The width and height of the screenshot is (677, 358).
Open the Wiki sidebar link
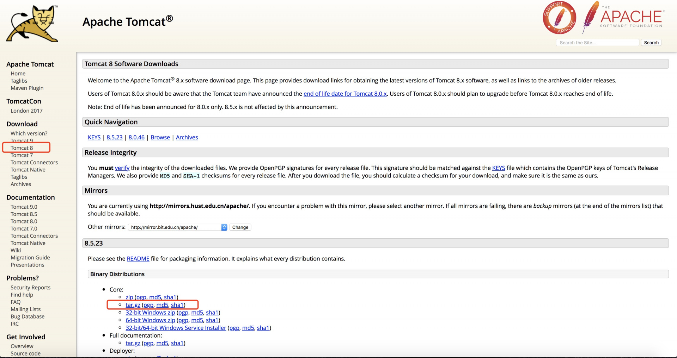16,250
